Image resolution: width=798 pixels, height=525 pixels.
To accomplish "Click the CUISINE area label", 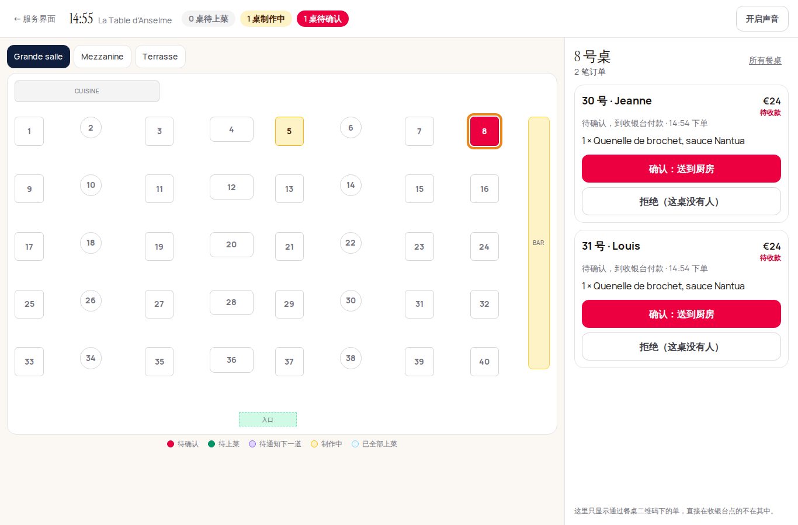I will [87, 91].
